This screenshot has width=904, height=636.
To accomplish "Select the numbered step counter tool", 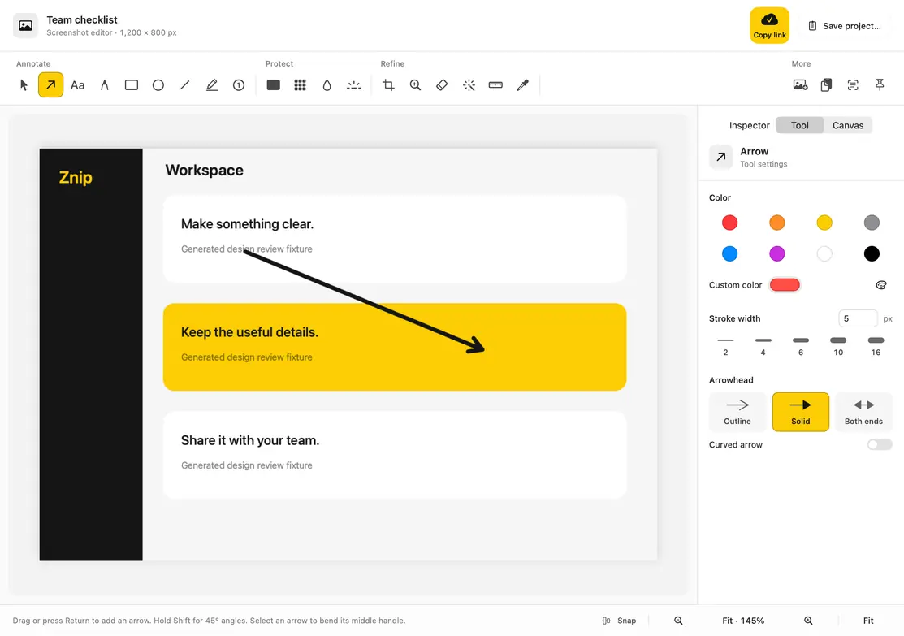I will (239, 85).
